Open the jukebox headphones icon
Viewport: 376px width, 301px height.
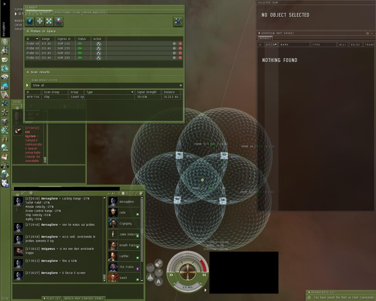5,165
